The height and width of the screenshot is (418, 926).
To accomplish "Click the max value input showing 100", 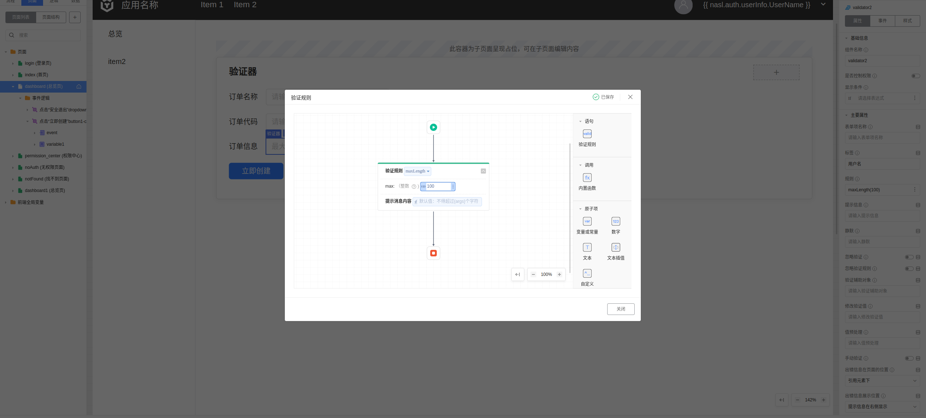I will click(x=437, y=187).
